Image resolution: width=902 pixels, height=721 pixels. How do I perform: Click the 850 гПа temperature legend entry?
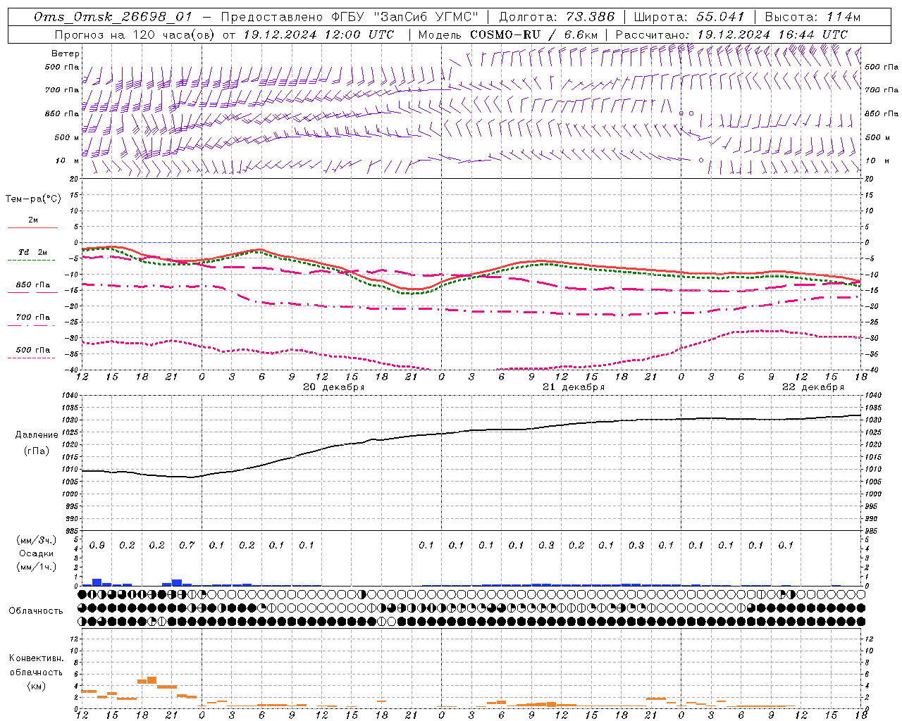coord(32,285)
